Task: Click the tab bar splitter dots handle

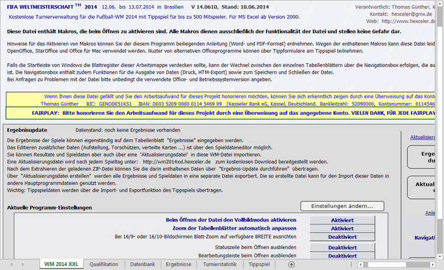Action: click(351, 264)
